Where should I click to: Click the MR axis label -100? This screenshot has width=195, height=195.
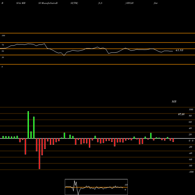tap(191, 172)
